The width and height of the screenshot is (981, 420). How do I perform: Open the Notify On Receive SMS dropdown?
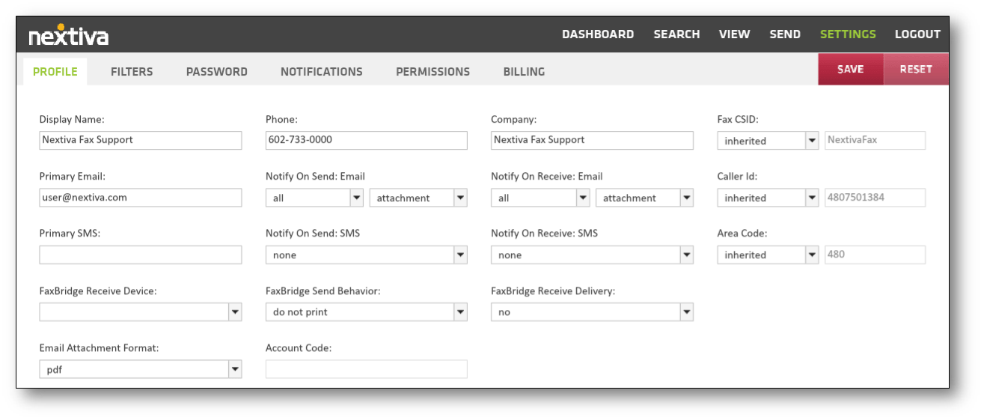click(x=592, y=255)
